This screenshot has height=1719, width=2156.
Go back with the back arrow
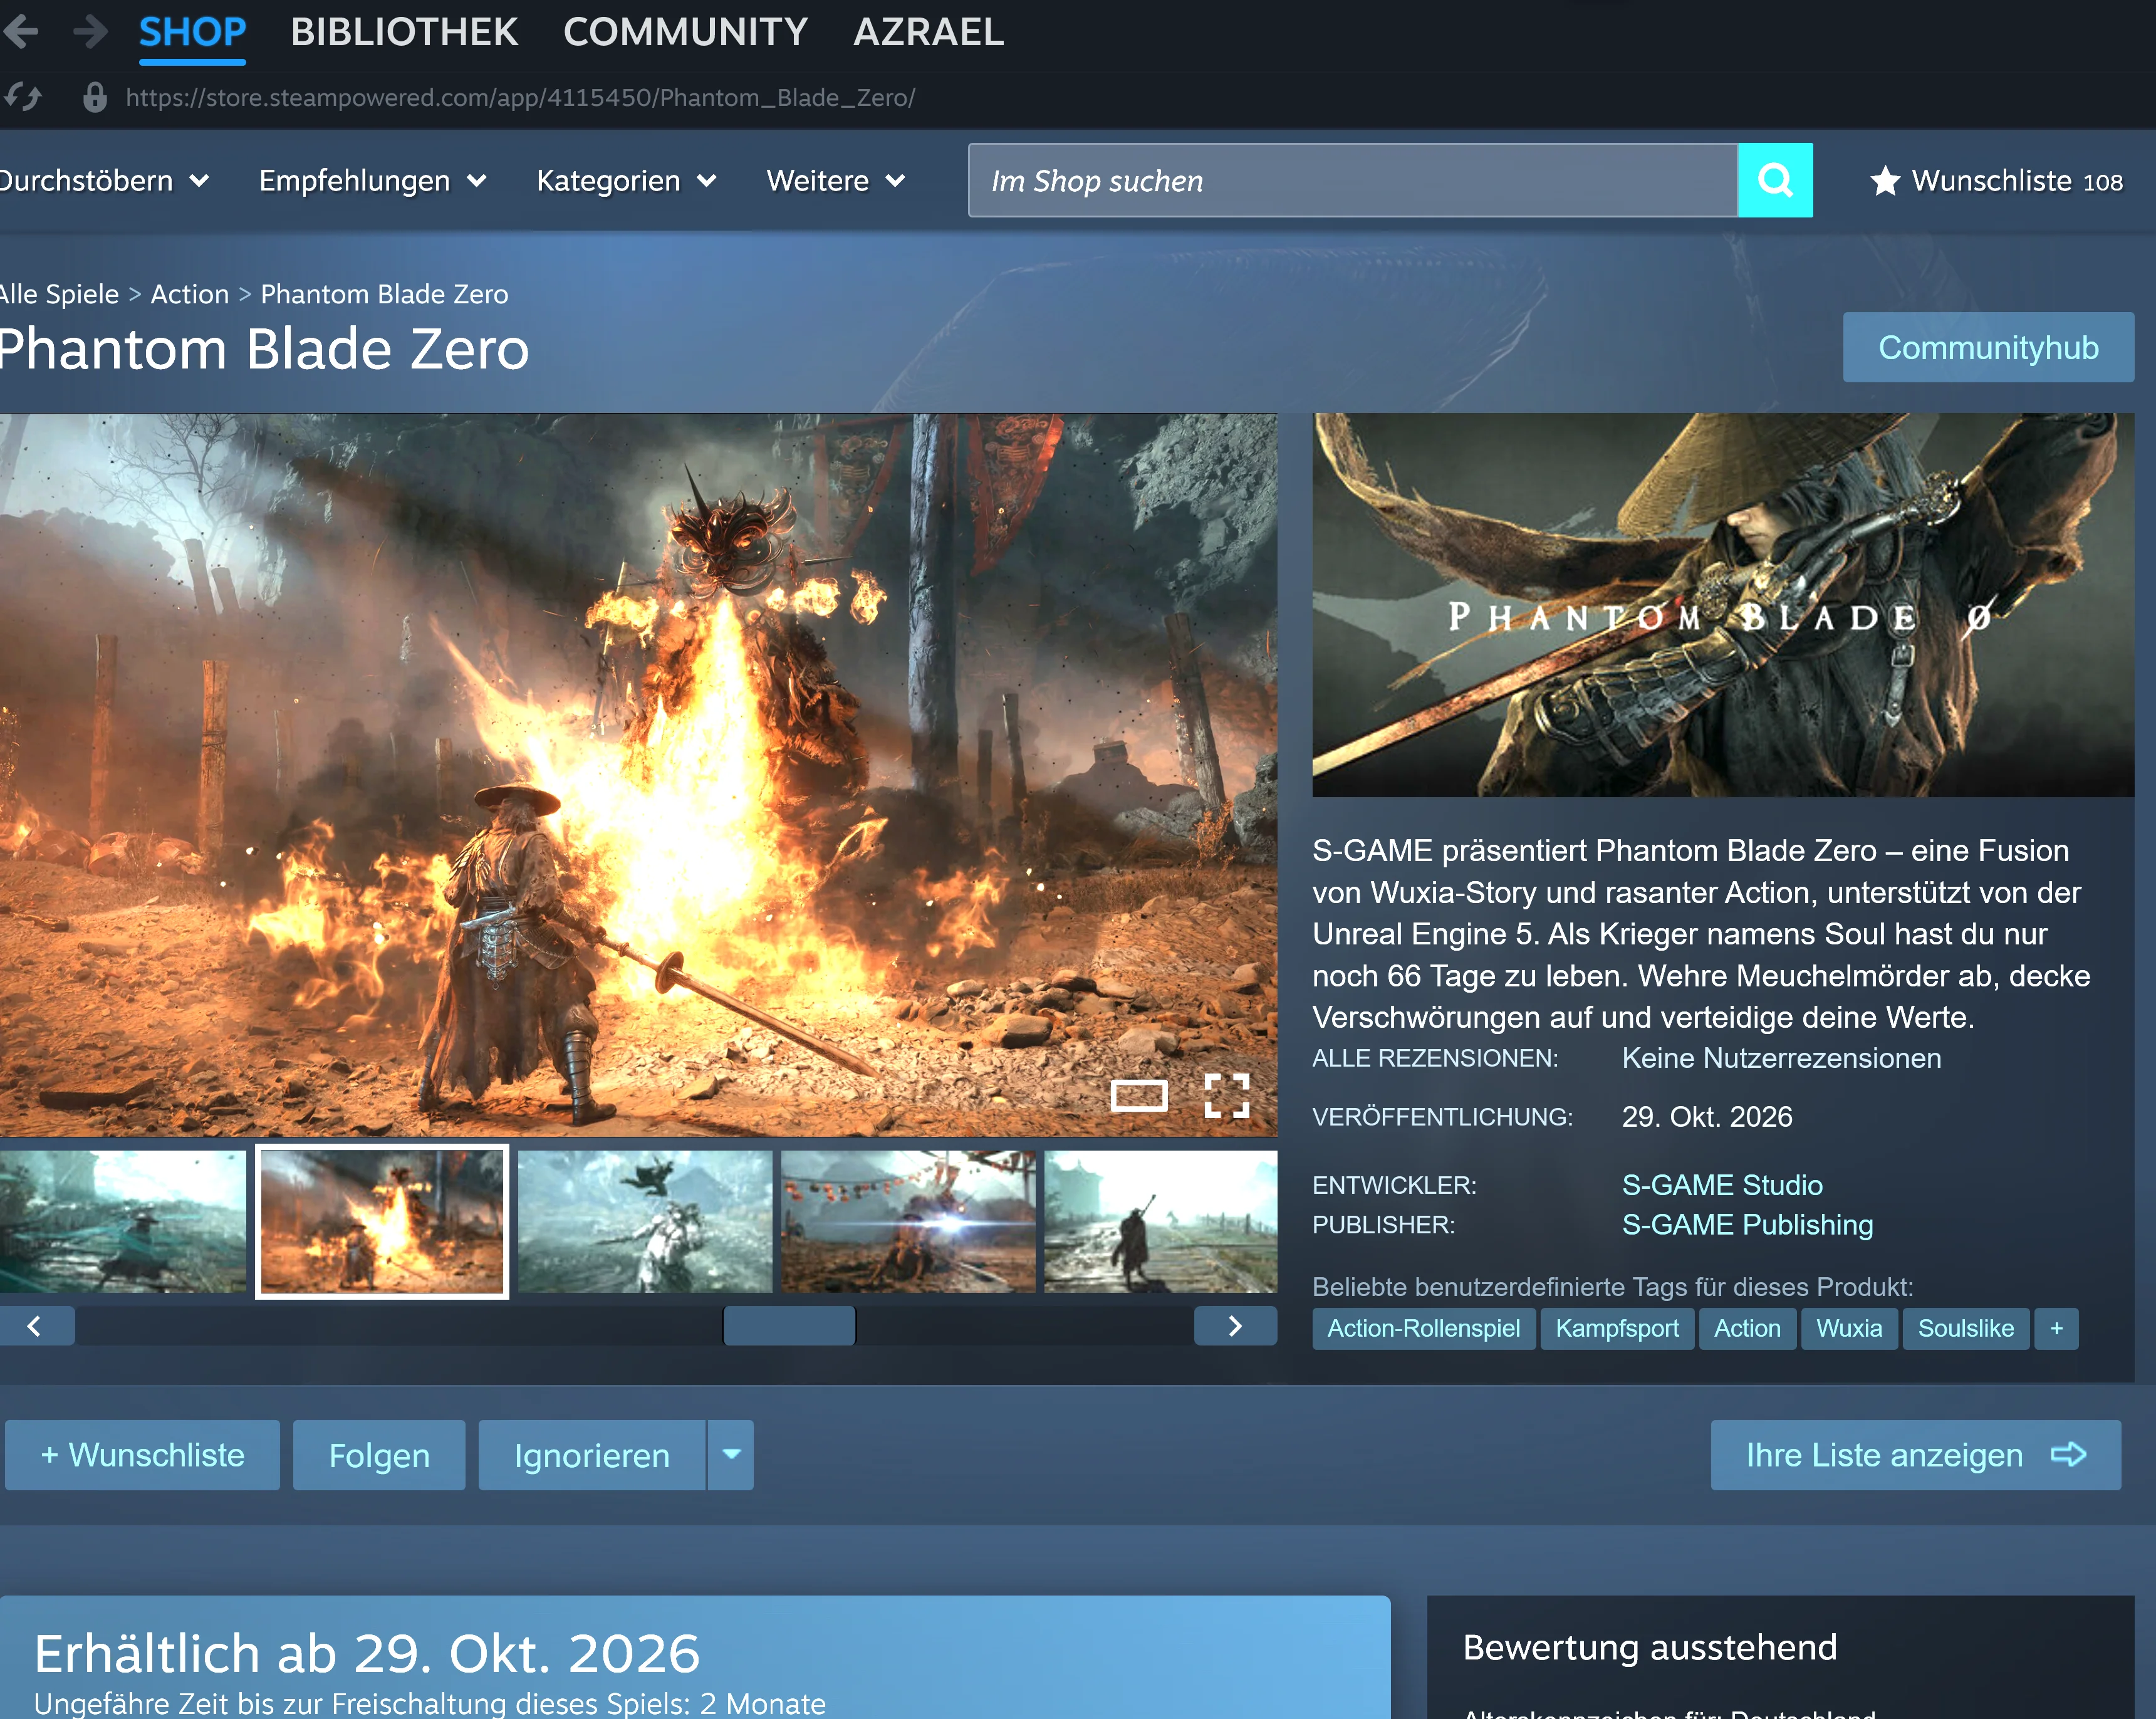tap(20, 31)
